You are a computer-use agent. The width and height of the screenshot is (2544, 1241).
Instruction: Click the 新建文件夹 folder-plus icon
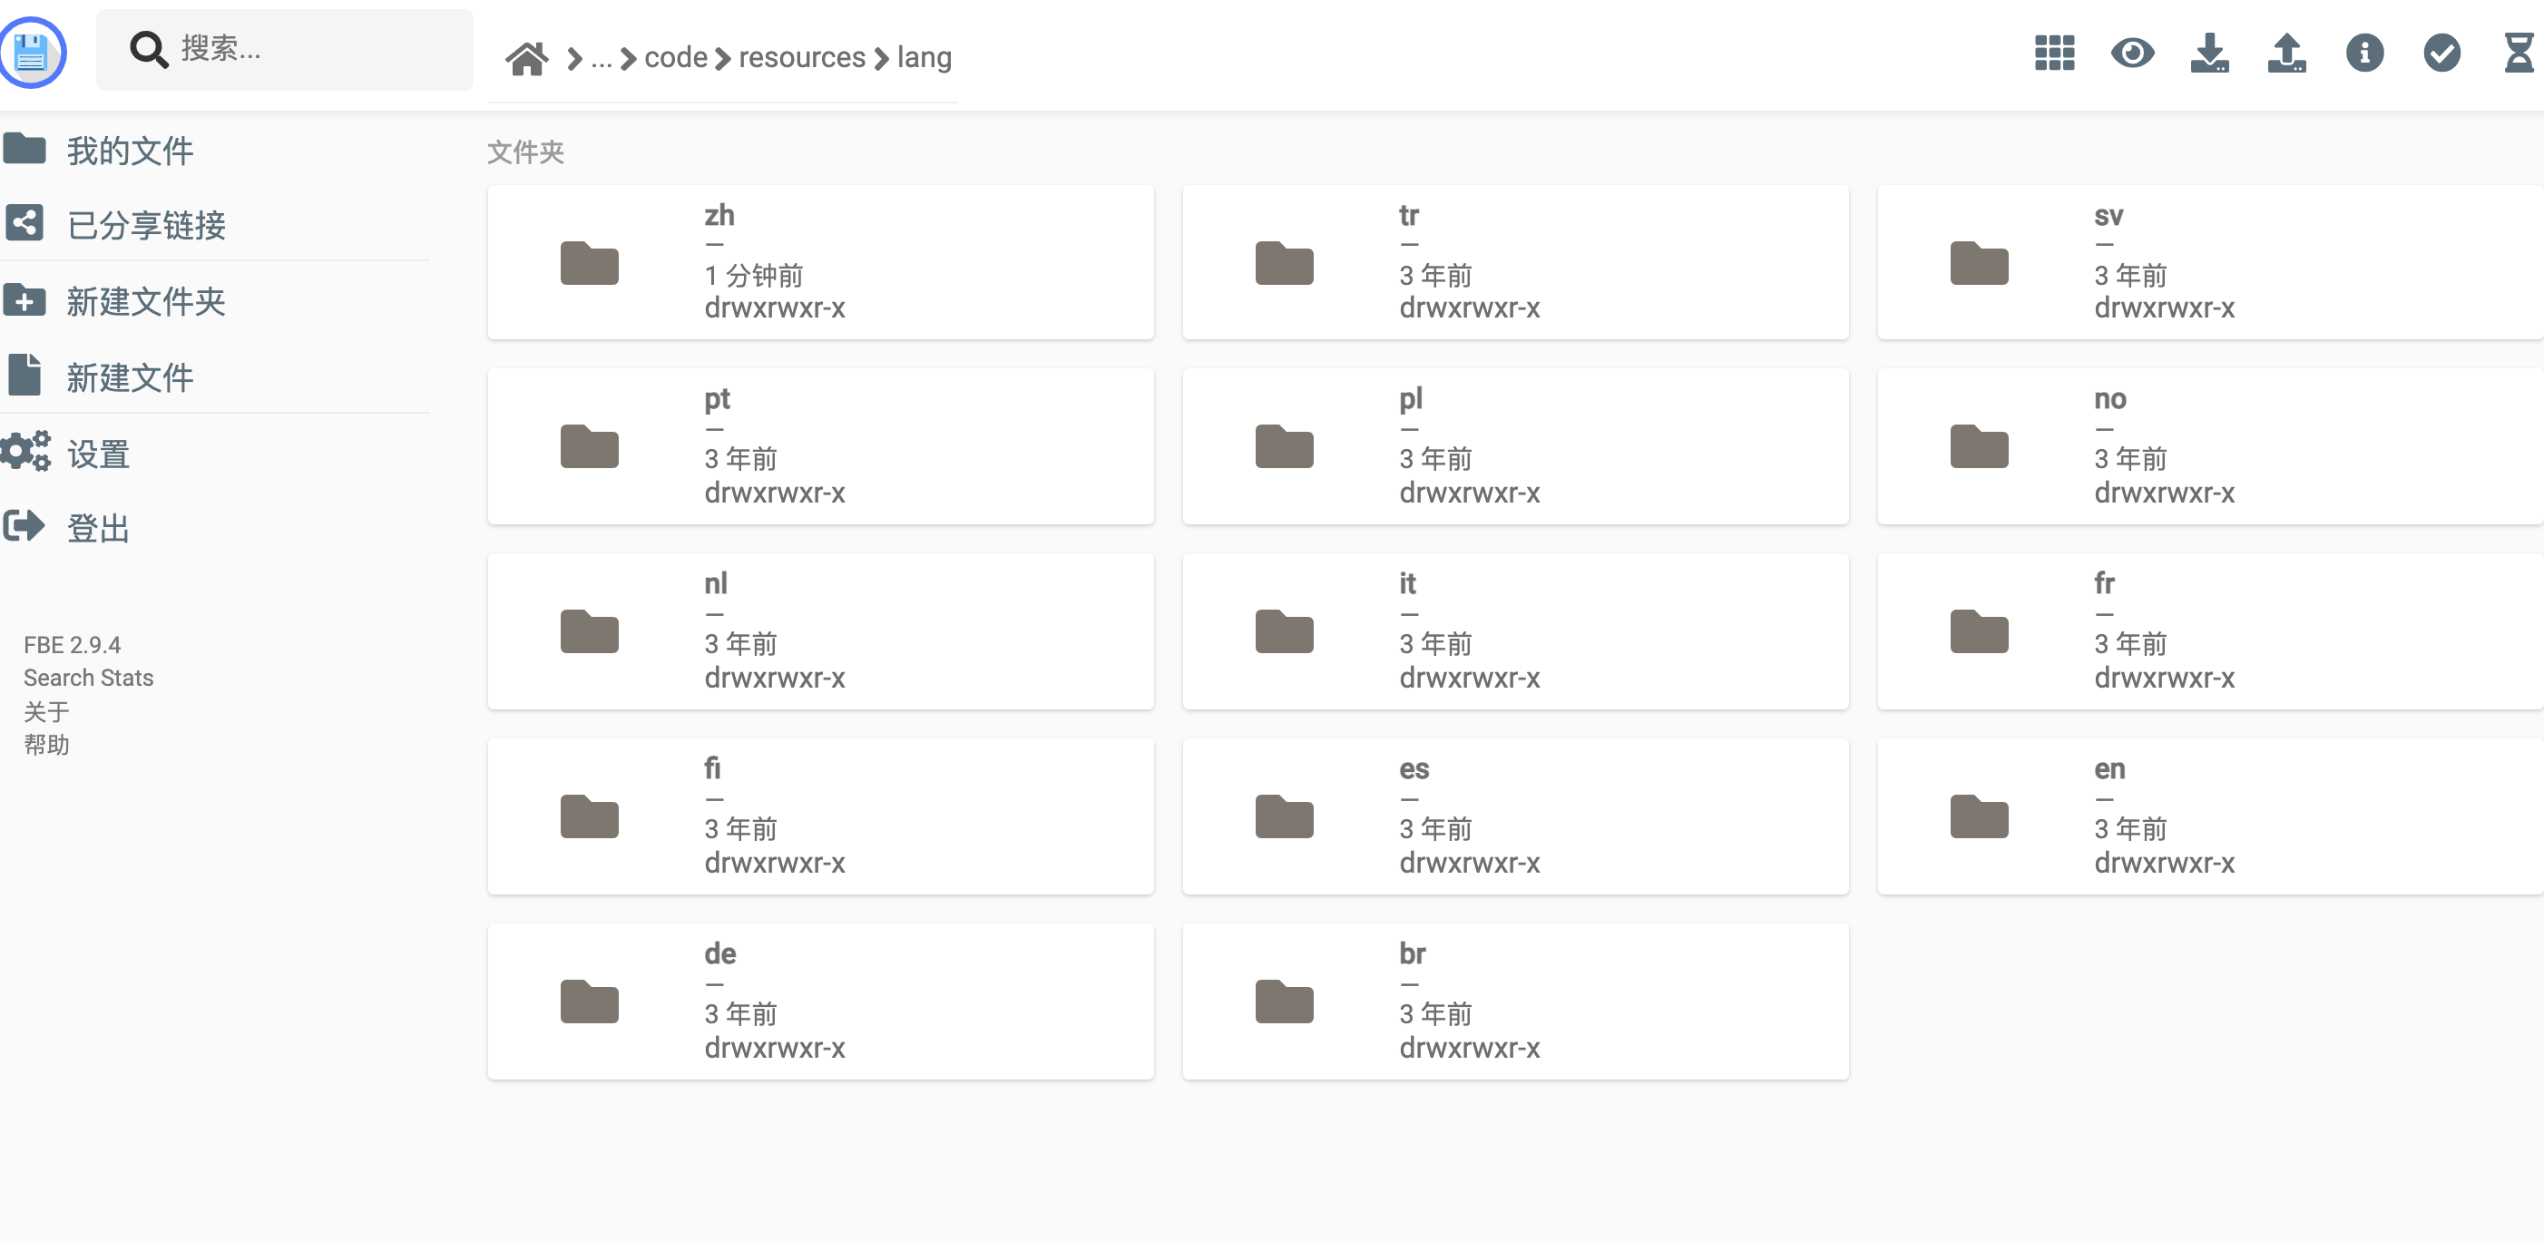(x=24, y=301)
